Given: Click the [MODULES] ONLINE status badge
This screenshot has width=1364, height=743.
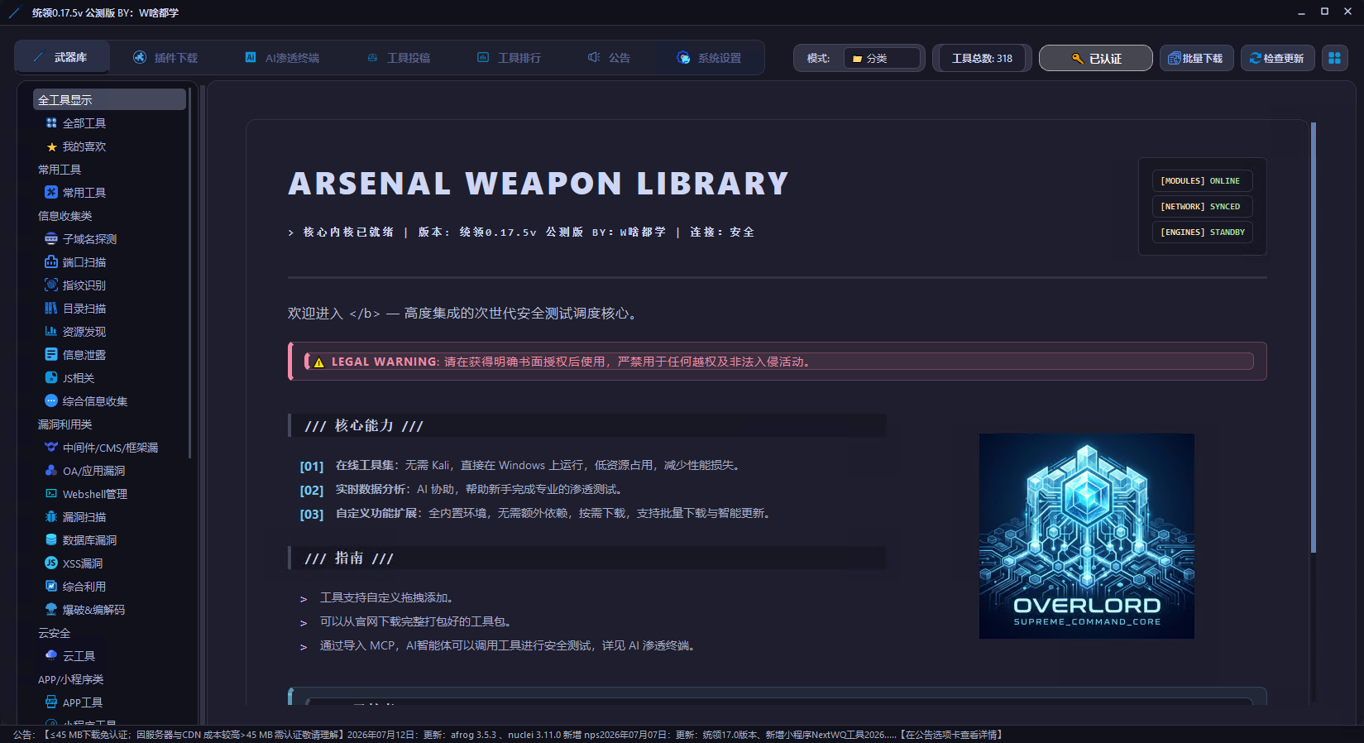Looking at the screenshot, I should pos(1202,181).
